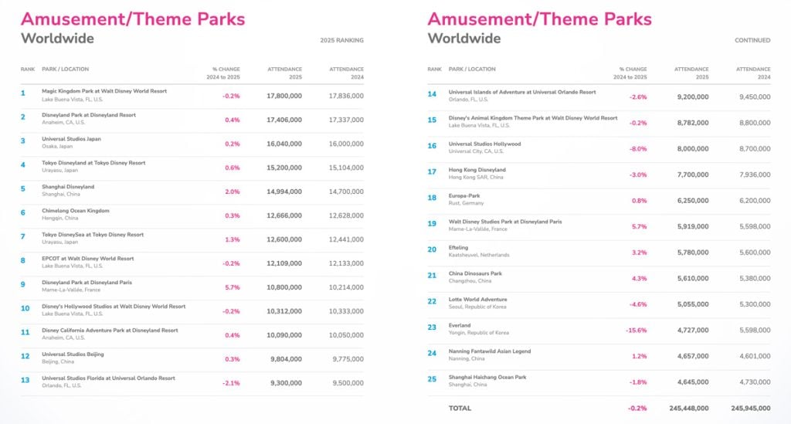Image resolution: width=791 pixels, height=424 pixels.
Task: Click rank number 13
Action: tap(25, 380)
